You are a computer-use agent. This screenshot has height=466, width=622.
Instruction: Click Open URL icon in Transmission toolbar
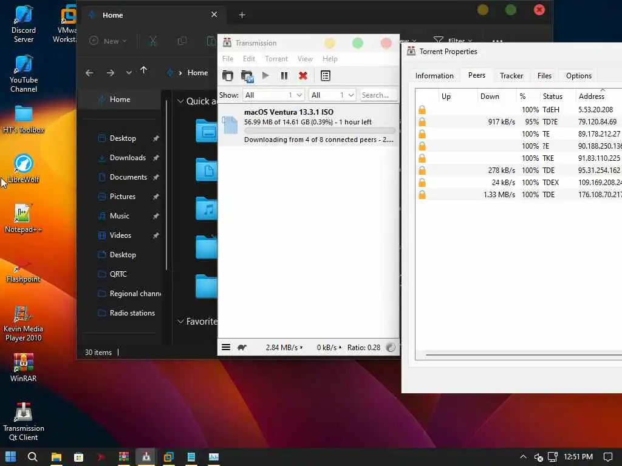(247, 76)
